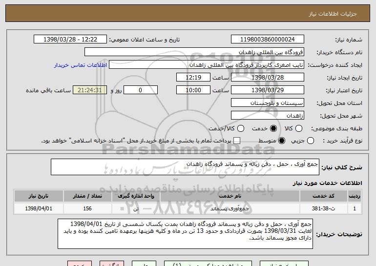Screen dimensions: 376x266
Task: Click the need date cell 1398/04/01
Action: pyautogui.click(x=39, y=208)
